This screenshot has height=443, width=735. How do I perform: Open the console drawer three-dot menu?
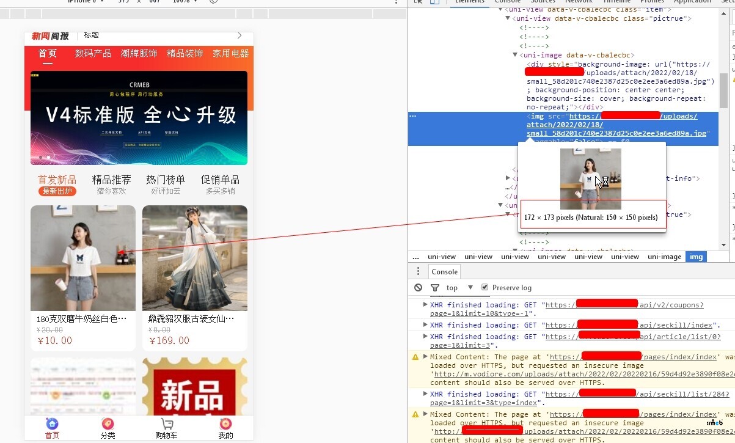[418, 271]
